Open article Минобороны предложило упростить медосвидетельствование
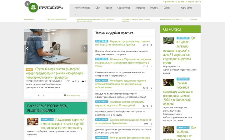Image resolution: width=225 pixels, height=140 pixels. 121,84
